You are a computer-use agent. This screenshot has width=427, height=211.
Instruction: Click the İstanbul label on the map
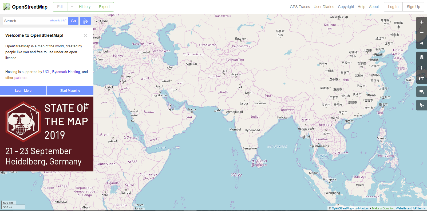pyautogui.click(x=102, y=52)
